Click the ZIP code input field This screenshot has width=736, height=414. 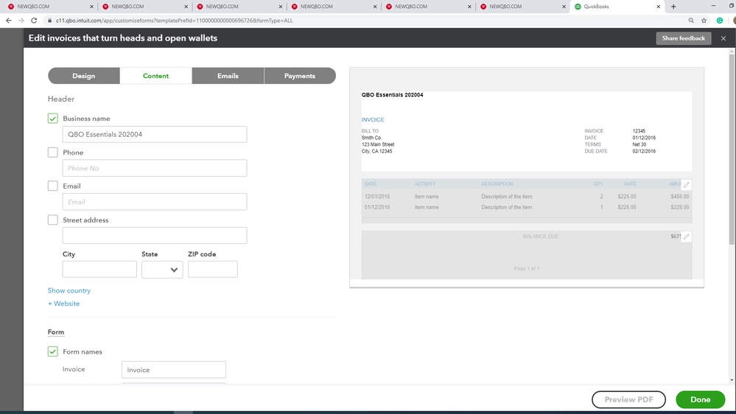click(x=213, y=270)
